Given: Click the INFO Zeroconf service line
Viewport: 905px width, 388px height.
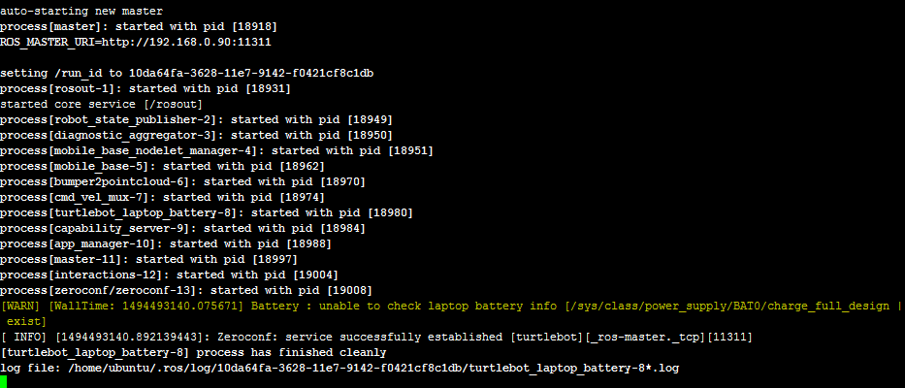Looking at the screenshot, I should pyautogui.click(x=376, y=337).
